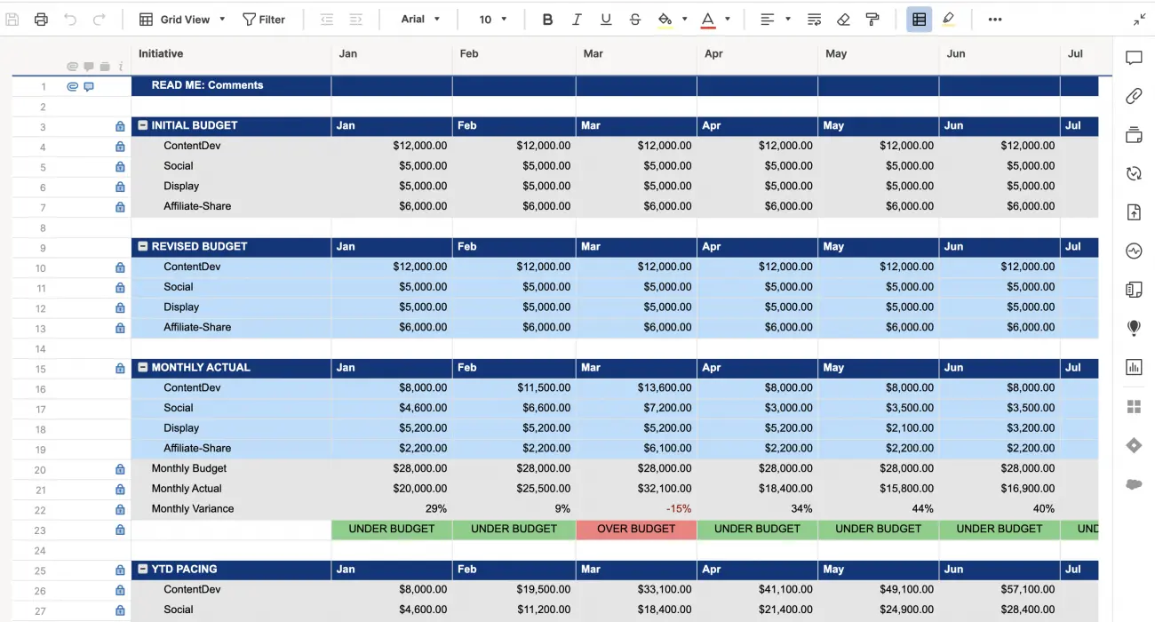Open the Grid View selector
1155x622 pixels.
pos(181,19)
